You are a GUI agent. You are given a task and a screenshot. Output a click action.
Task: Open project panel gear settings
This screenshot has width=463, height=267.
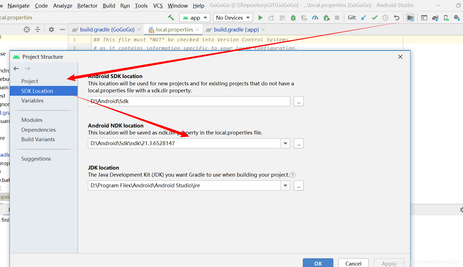click(51, 29)
